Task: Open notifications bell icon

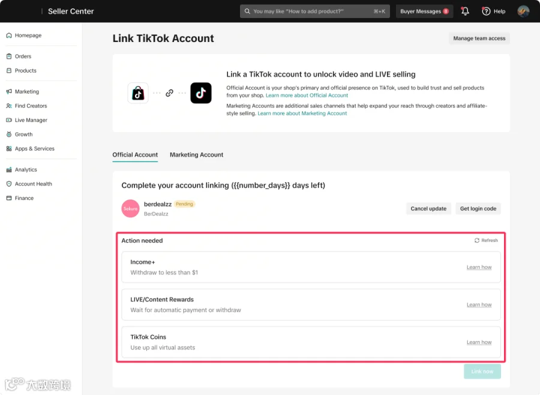Action: (465, 11)
